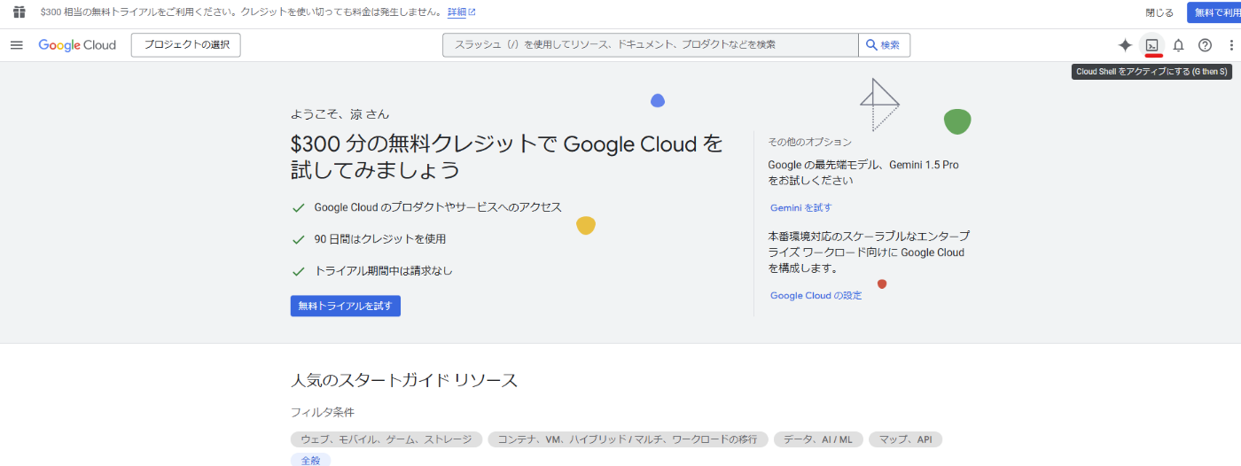Click 閉じる to dismiss banner
Viewport: 1241px width, 466px height.
[x=1159, y=12]
